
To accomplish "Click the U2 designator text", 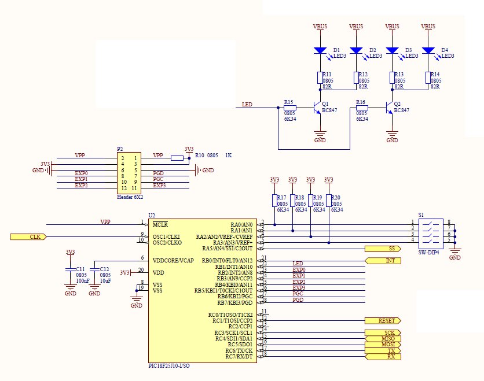I will coord(152,216).
